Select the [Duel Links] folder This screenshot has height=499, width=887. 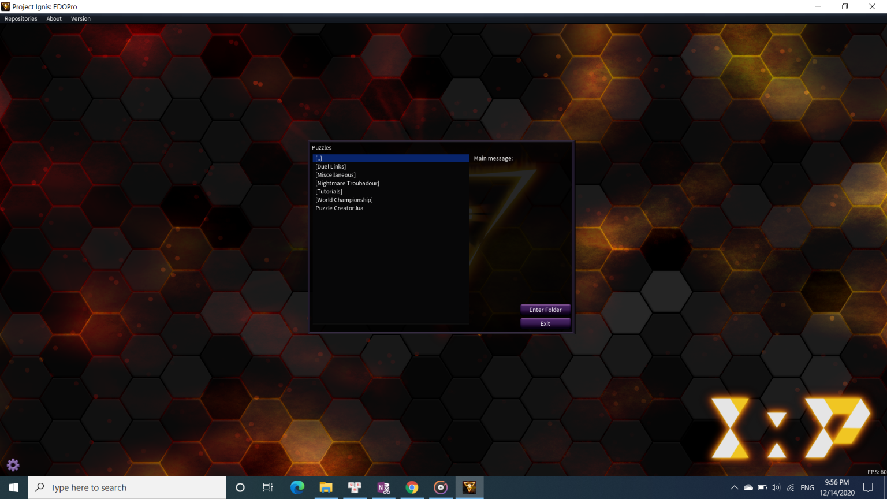pyautogui.click(x=331, y=166)
